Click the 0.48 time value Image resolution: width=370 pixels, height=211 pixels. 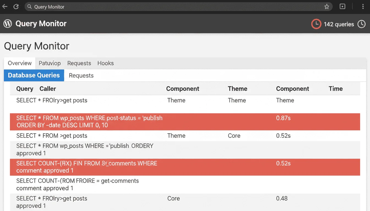coord(282,198)
